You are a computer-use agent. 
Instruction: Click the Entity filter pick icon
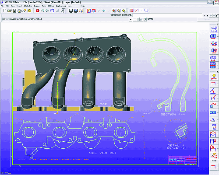click(x=145, y=19)
